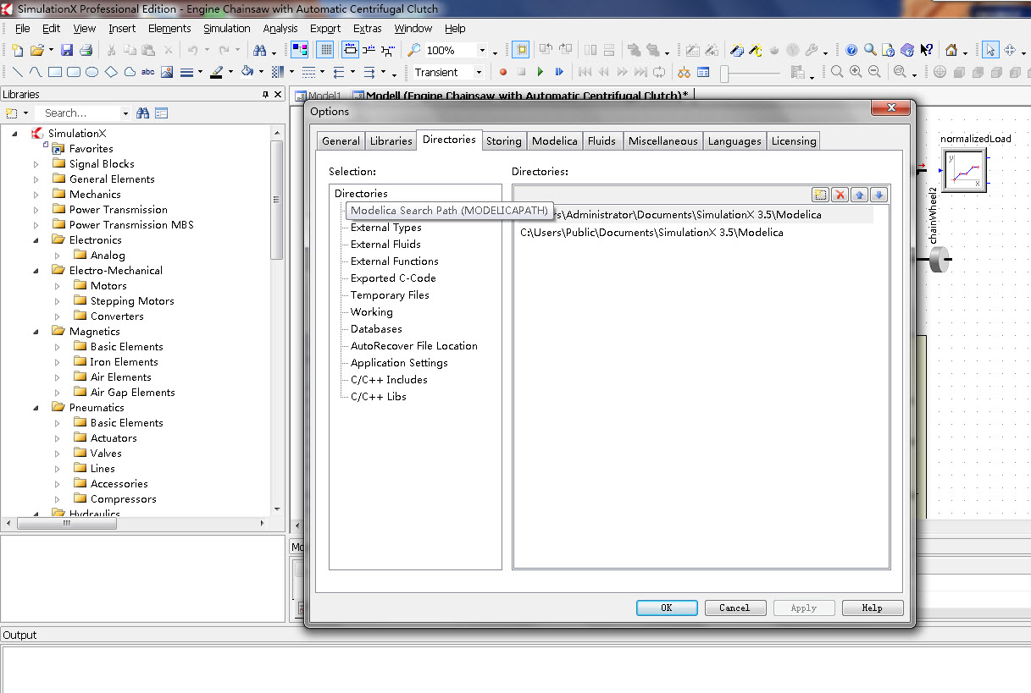1031x693 pixels.
Task: Expand the Power Transmission MBS folder
Action: point(36,225)
